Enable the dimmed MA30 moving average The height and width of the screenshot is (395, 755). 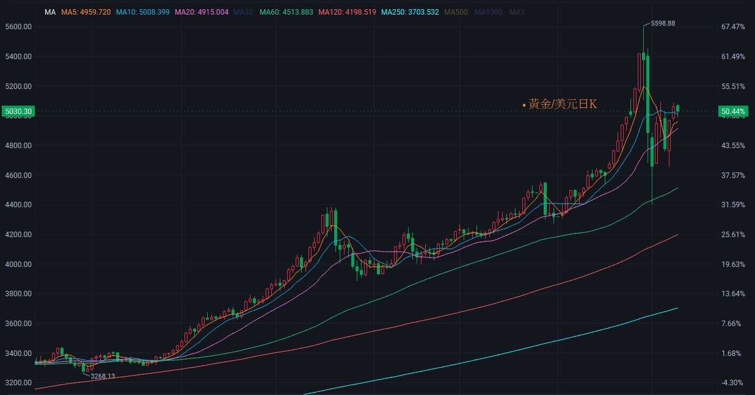(x=244, y=12)
